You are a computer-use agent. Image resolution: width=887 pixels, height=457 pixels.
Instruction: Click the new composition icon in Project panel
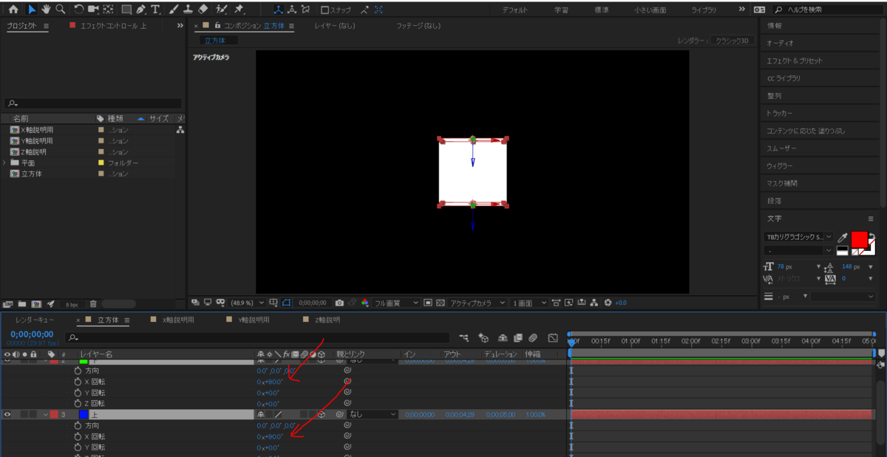coord(35,303)
